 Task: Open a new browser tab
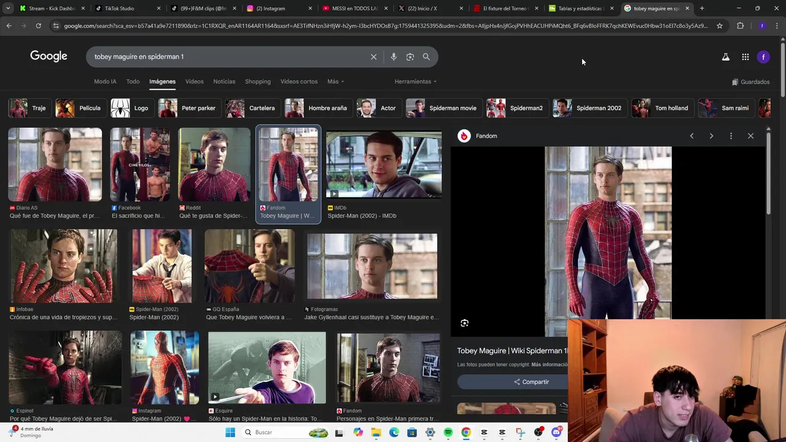coord(702,9)
